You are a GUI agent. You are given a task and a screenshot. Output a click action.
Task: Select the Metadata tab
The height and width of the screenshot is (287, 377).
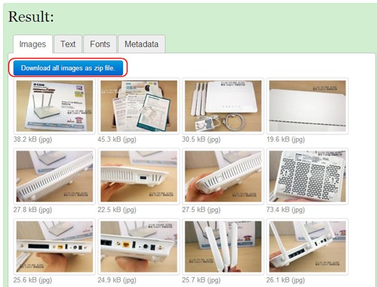141,44
